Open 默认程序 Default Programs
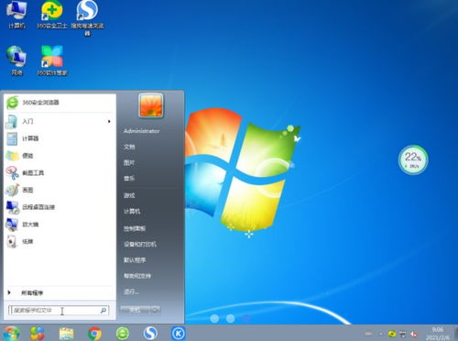 pos(135,260)
